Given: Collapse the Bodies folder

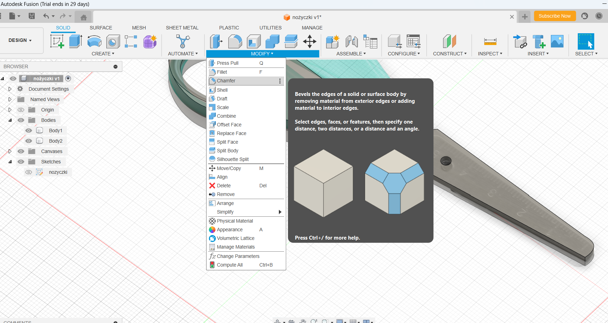Looking at the screenshot, I should coord(10,120).
